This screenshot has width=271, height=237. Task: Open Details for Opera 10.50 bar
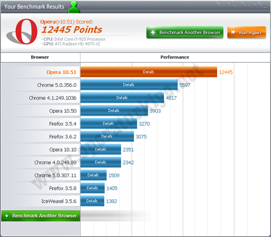point(114,110)
